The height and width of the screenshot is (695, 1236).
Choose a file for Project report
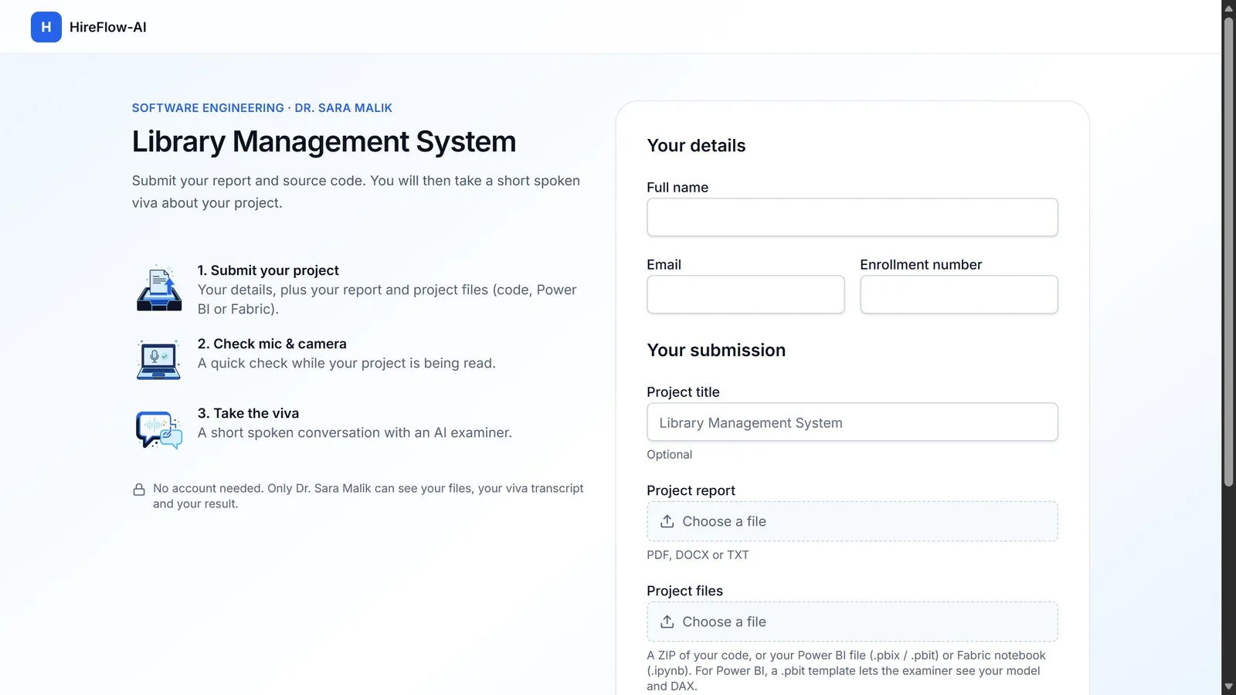pyautogui.click(x=852, y=521)
